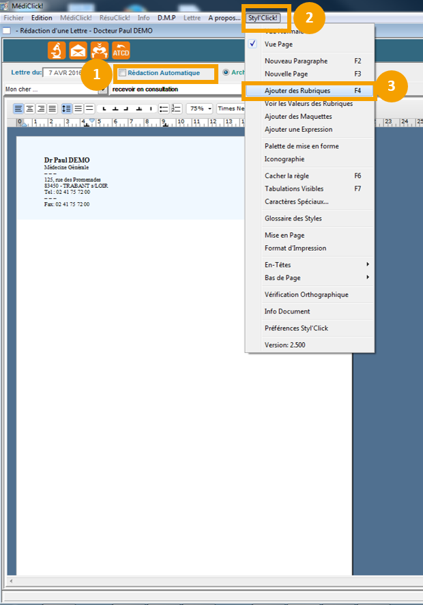Click the orange microscope icon
The image size is (423, 605).
tap(57, 51)
